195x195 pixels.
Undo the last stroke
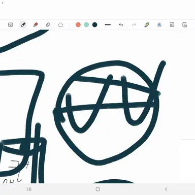(121, 25)
